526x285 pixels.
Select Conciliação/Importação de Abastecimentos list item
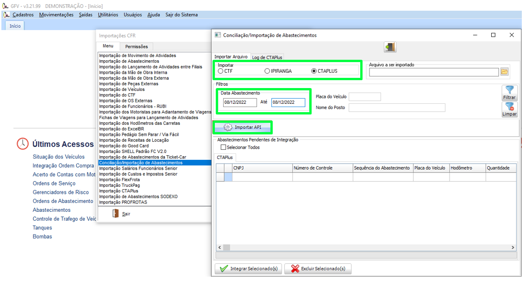tap(155, 163)
